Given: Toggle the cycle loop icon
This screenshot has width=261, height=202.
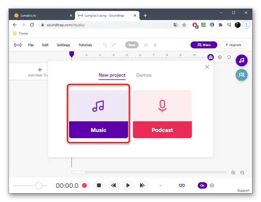Looking at the screenshot, I should (229, 57).
